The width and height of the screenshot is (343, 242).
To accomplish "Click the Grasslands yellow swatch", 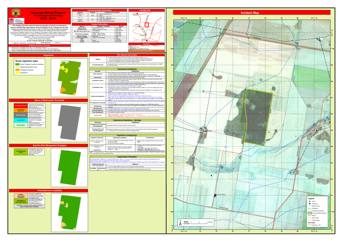I will click(x=17, y=73).
